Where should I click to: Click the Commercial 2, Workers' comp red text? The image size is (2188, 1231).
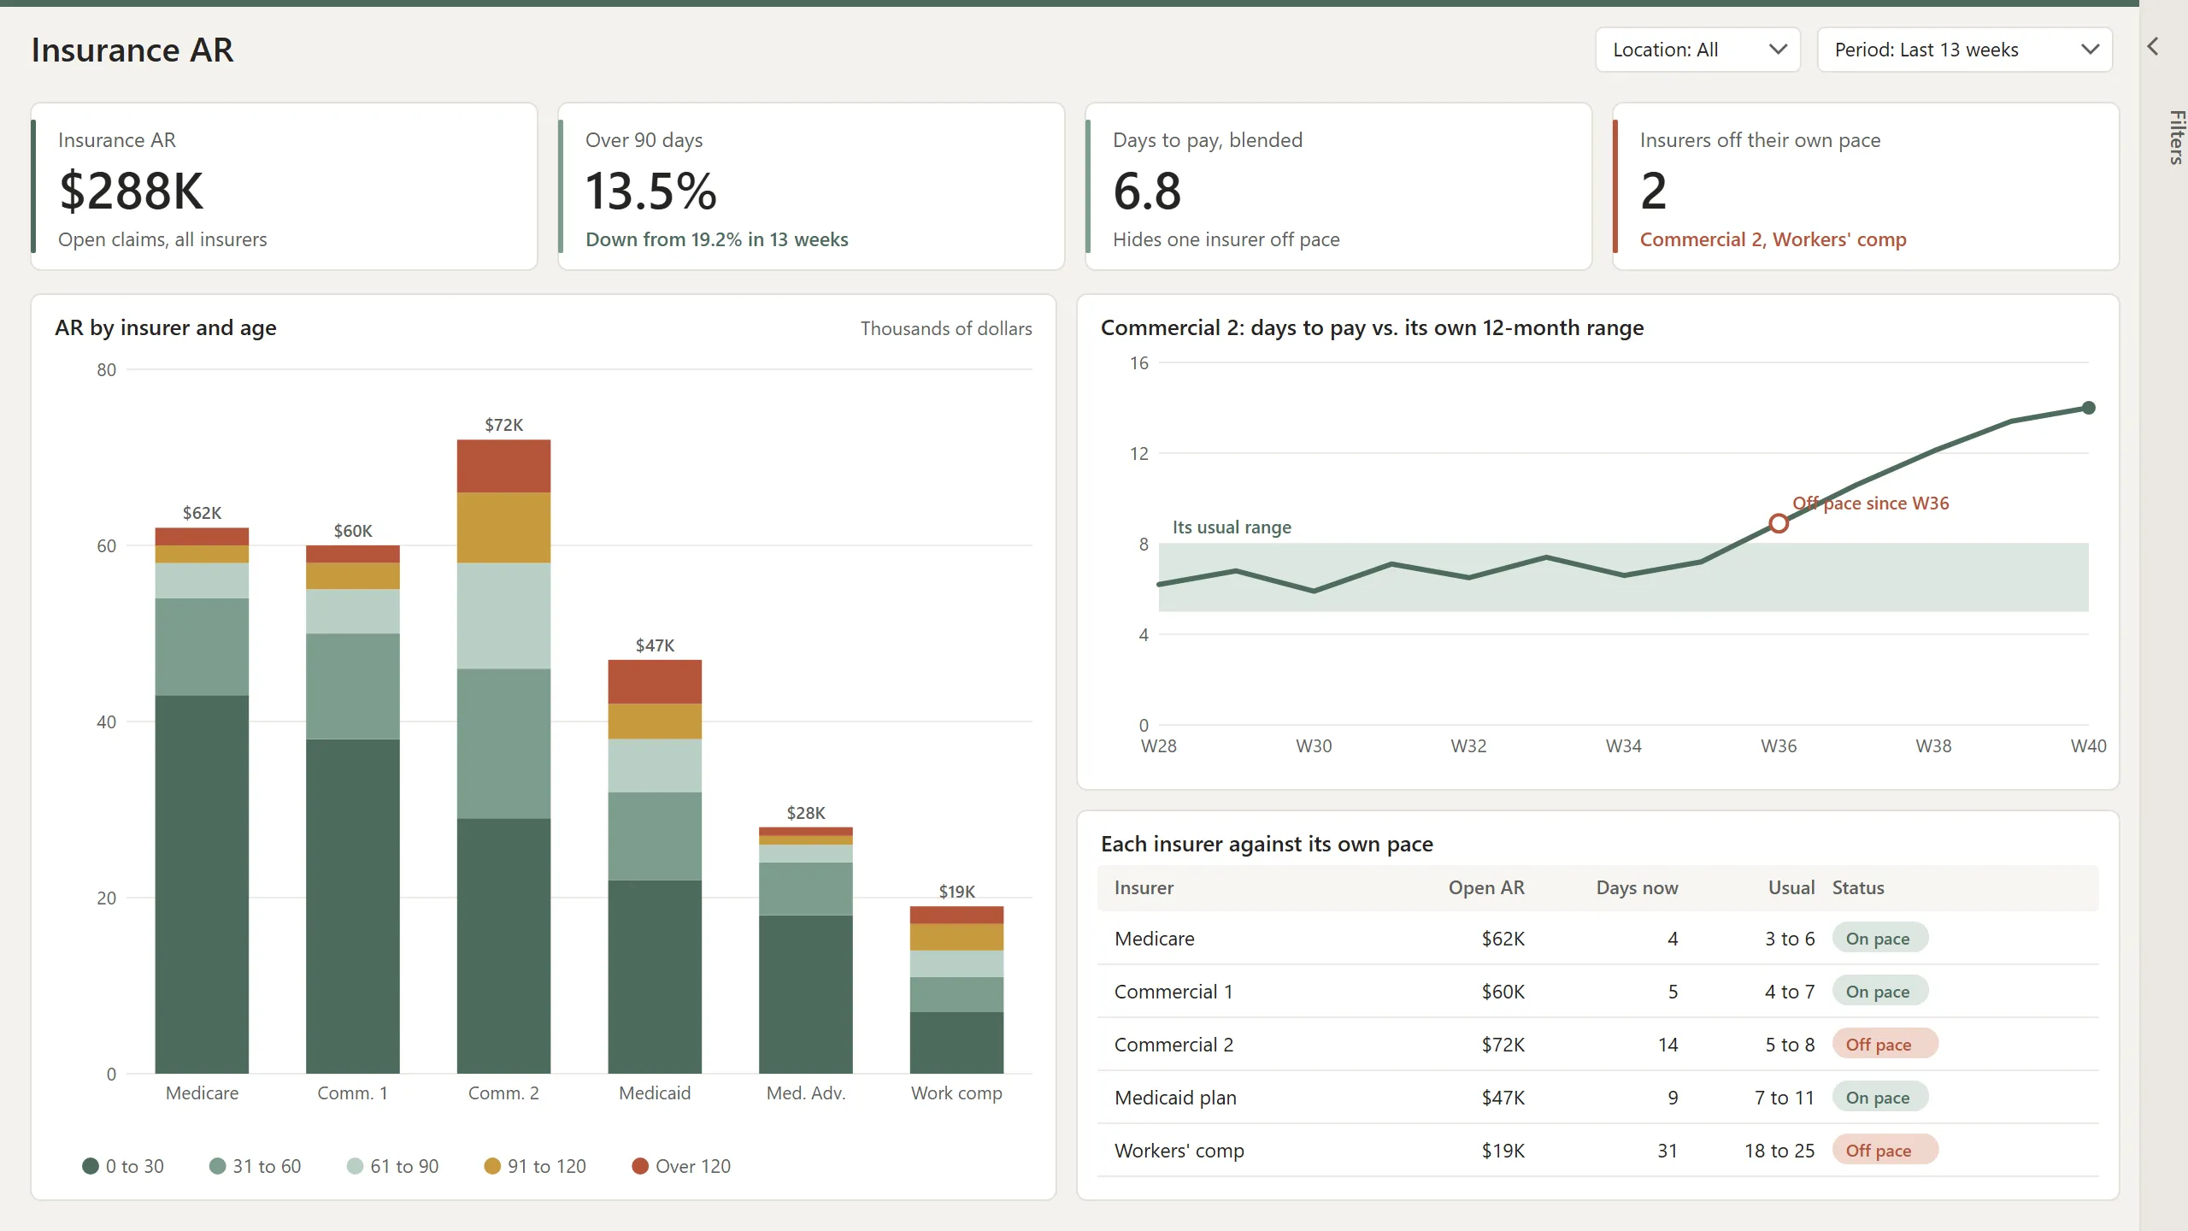(x=1773, y=239)
